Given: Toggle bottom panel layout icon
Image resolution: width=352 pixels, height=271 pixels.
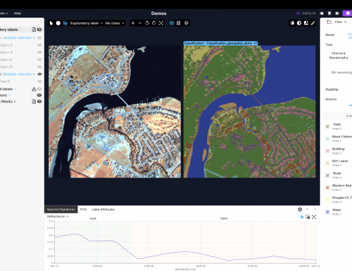Looking at the screenshot, I should coord(330,14).
